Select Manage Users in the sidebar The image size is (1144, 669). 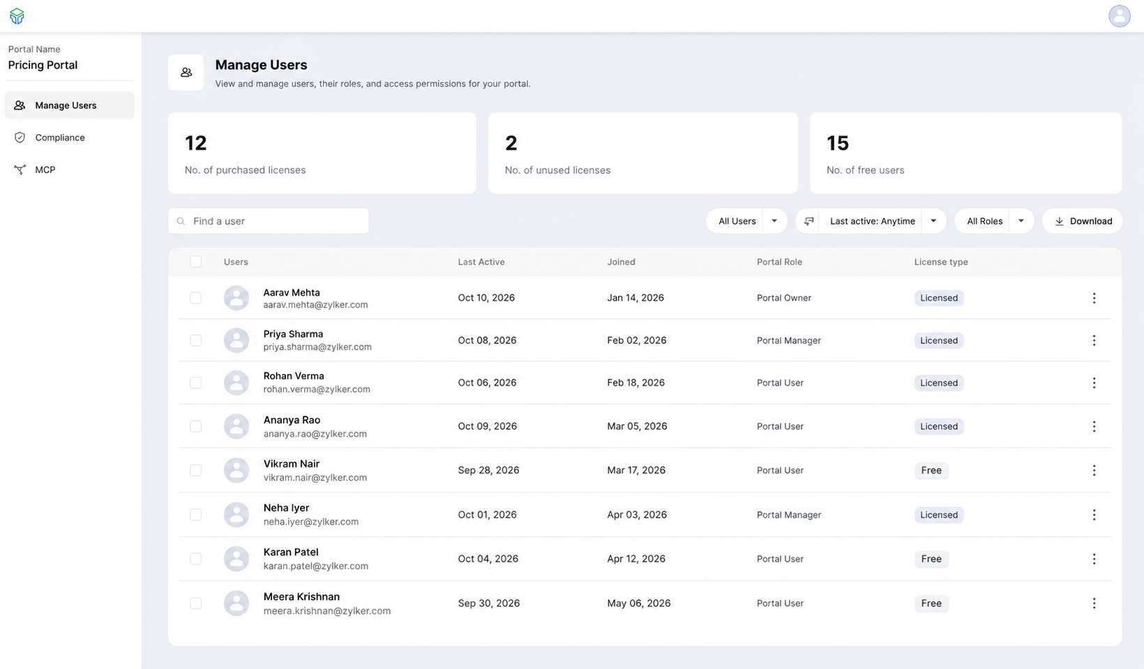point(70,105)
